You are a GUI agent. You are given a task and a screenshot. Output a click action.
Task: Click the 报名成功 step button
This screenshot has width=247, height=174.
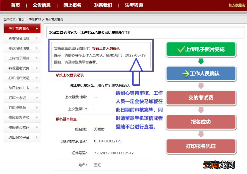(201, 122)
